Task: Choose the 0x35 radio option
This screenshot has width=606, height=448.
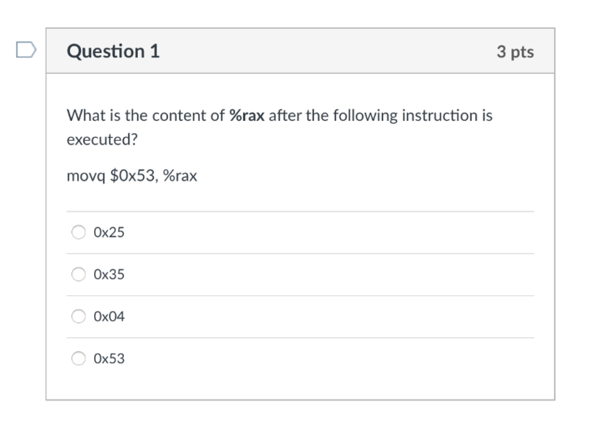Action: coord(79,275)
